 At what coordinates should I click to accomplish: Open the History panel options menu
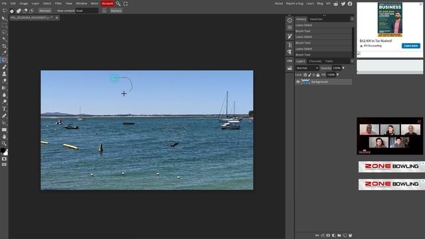tap(352, 19)
